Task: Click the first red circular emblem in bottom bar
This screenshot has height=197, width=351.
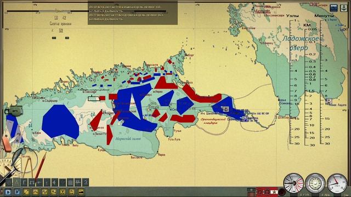Action: [260, 192]
